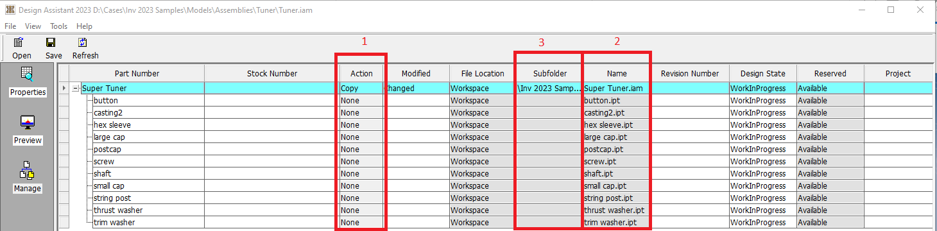Click the hex sleeve.ipt name cell
This screenshot has height=231, width=937.
pyautogui.click(x=617, y=125)
